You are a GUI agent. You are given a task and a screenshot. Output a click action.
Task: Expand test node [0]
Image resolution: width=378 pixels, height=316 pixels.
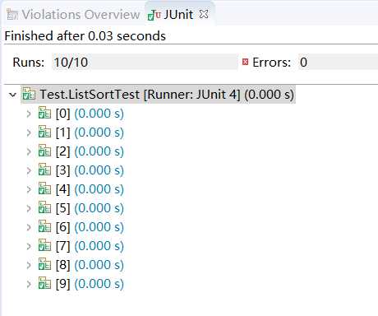pyautogui.click(x=29, y=114)
